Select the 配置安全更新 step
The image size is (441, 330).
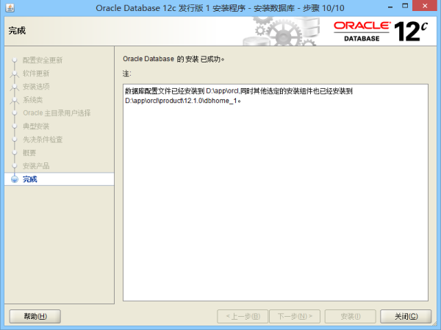(43, 60)
